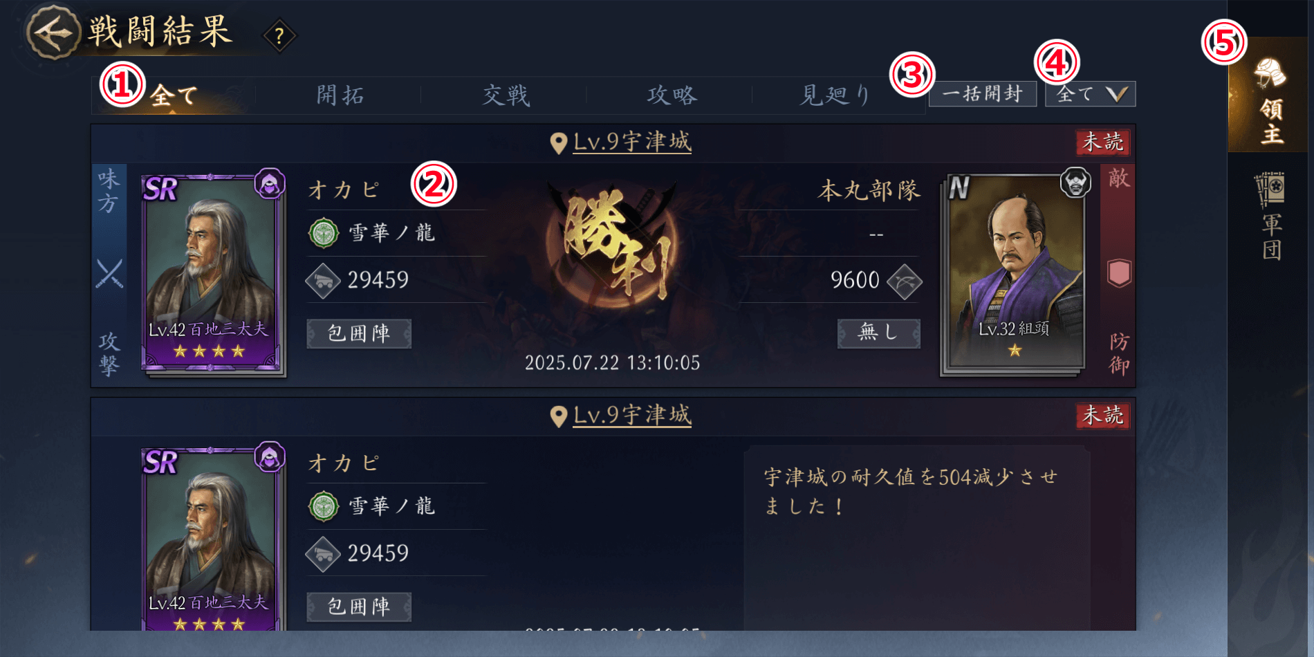Image resolution: width=1314 pixels, height=657 pixels.
Task: Tap the enemy shield defense icon
Action: point(1119,273)
